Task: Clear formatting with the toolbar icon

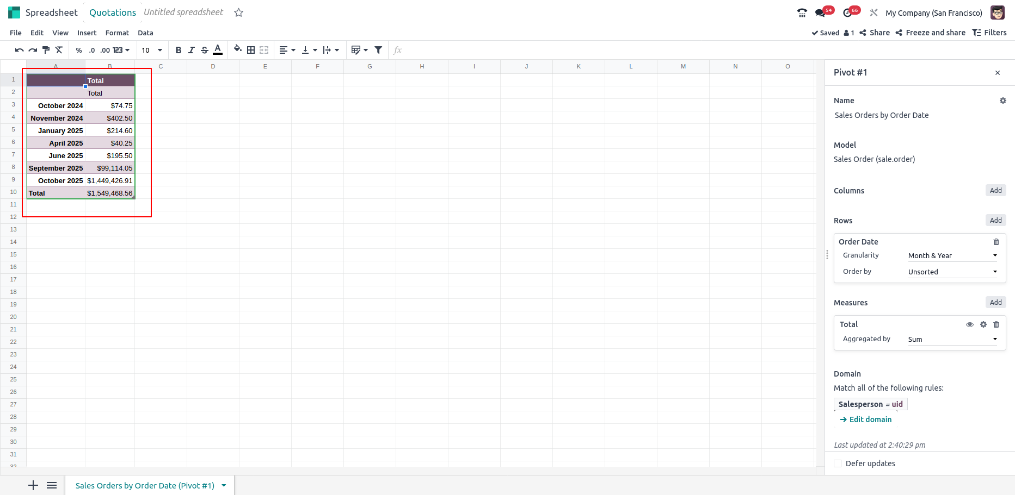Action: coord(59,50)
